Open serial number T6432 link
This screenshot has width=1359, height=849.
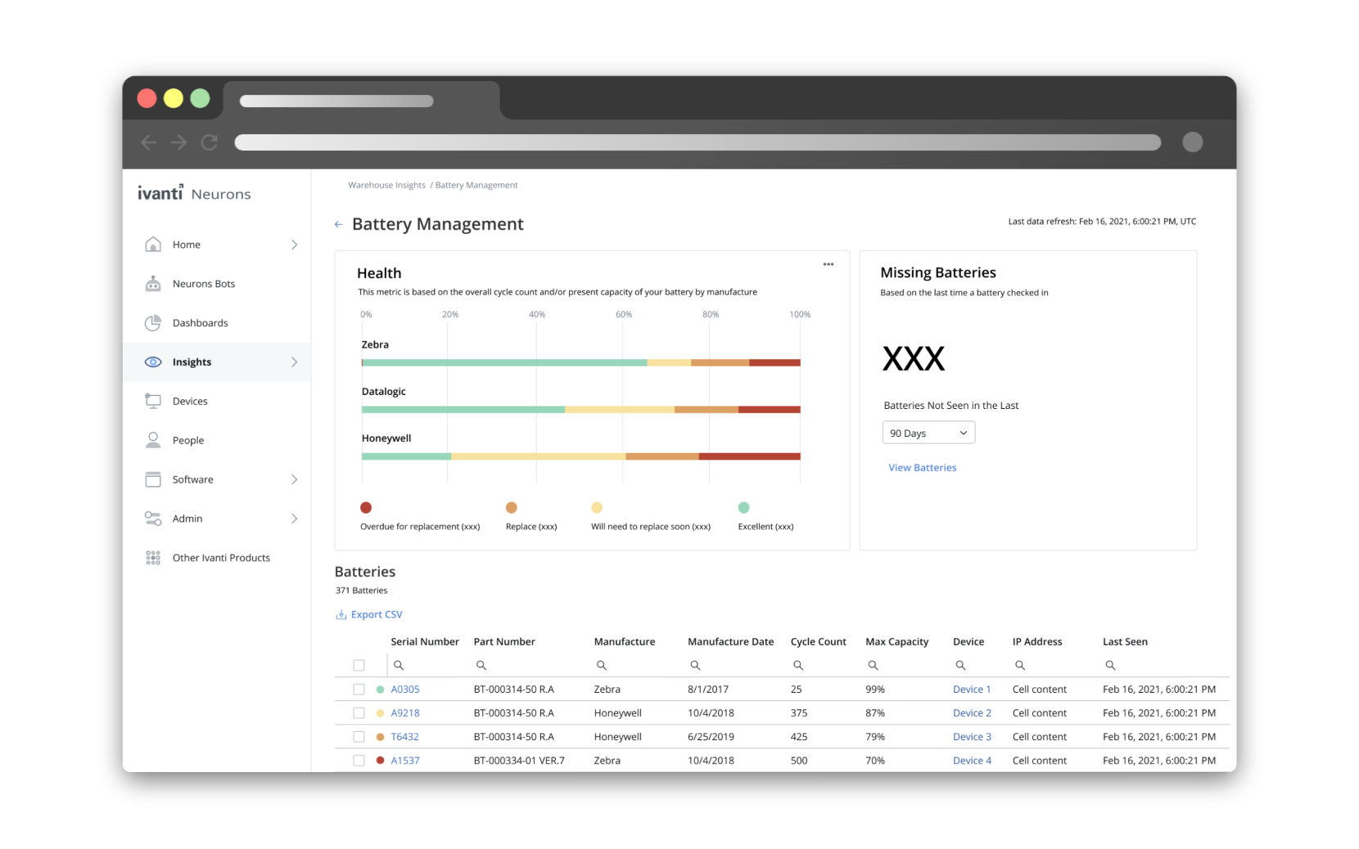[x=405, y=737]
